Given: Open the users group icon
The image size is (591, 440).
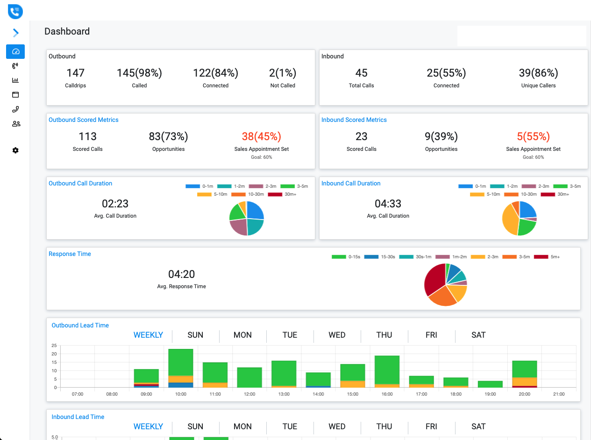Looking at the screenshot, I should point(16,124).
